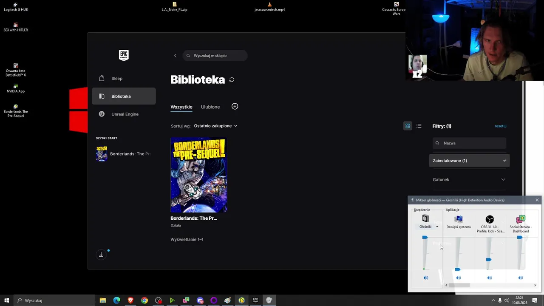This screenshot has height=306, width=544.
Task: Click the Nazwa filter input field
Action: pos(470,143)
